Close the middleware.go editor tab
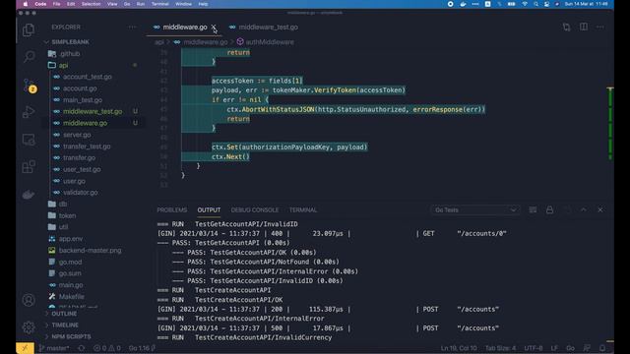The width and height of the screenshot is (630, 354). (x=214, y=28)
